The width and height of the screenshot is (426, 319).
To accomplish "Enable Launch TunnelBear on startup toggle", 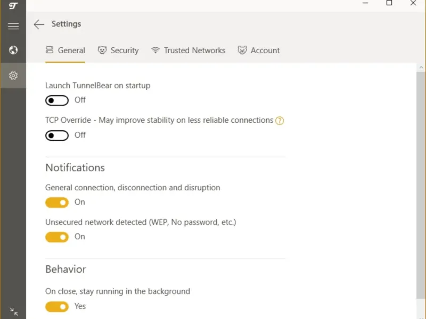I will click(57, 100).
